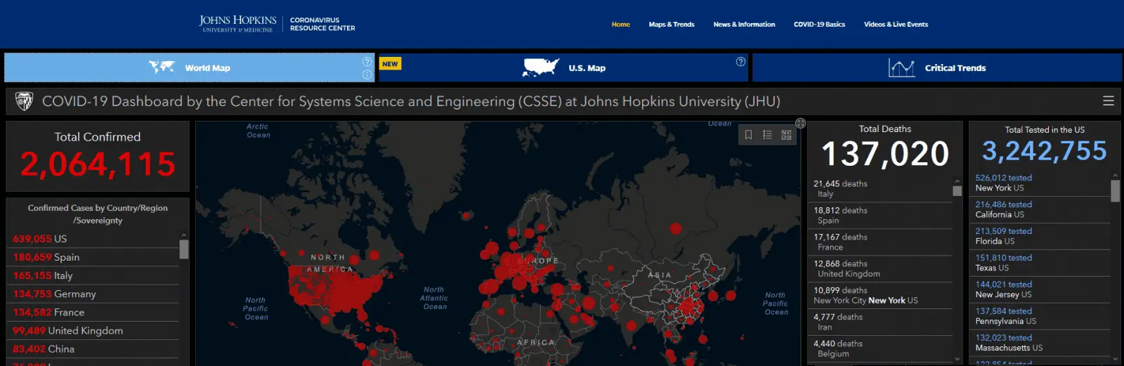The width and height of the screenshot is (1124, 366).
Task: Expand the map to full screen
Action: click(x=800, y=124)
